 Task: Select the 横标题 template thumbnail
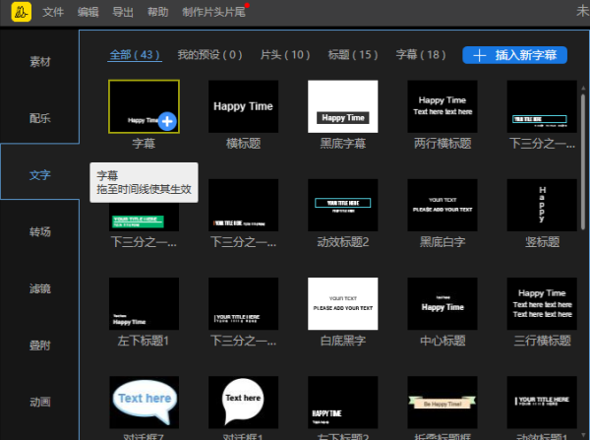pos(244,106)
